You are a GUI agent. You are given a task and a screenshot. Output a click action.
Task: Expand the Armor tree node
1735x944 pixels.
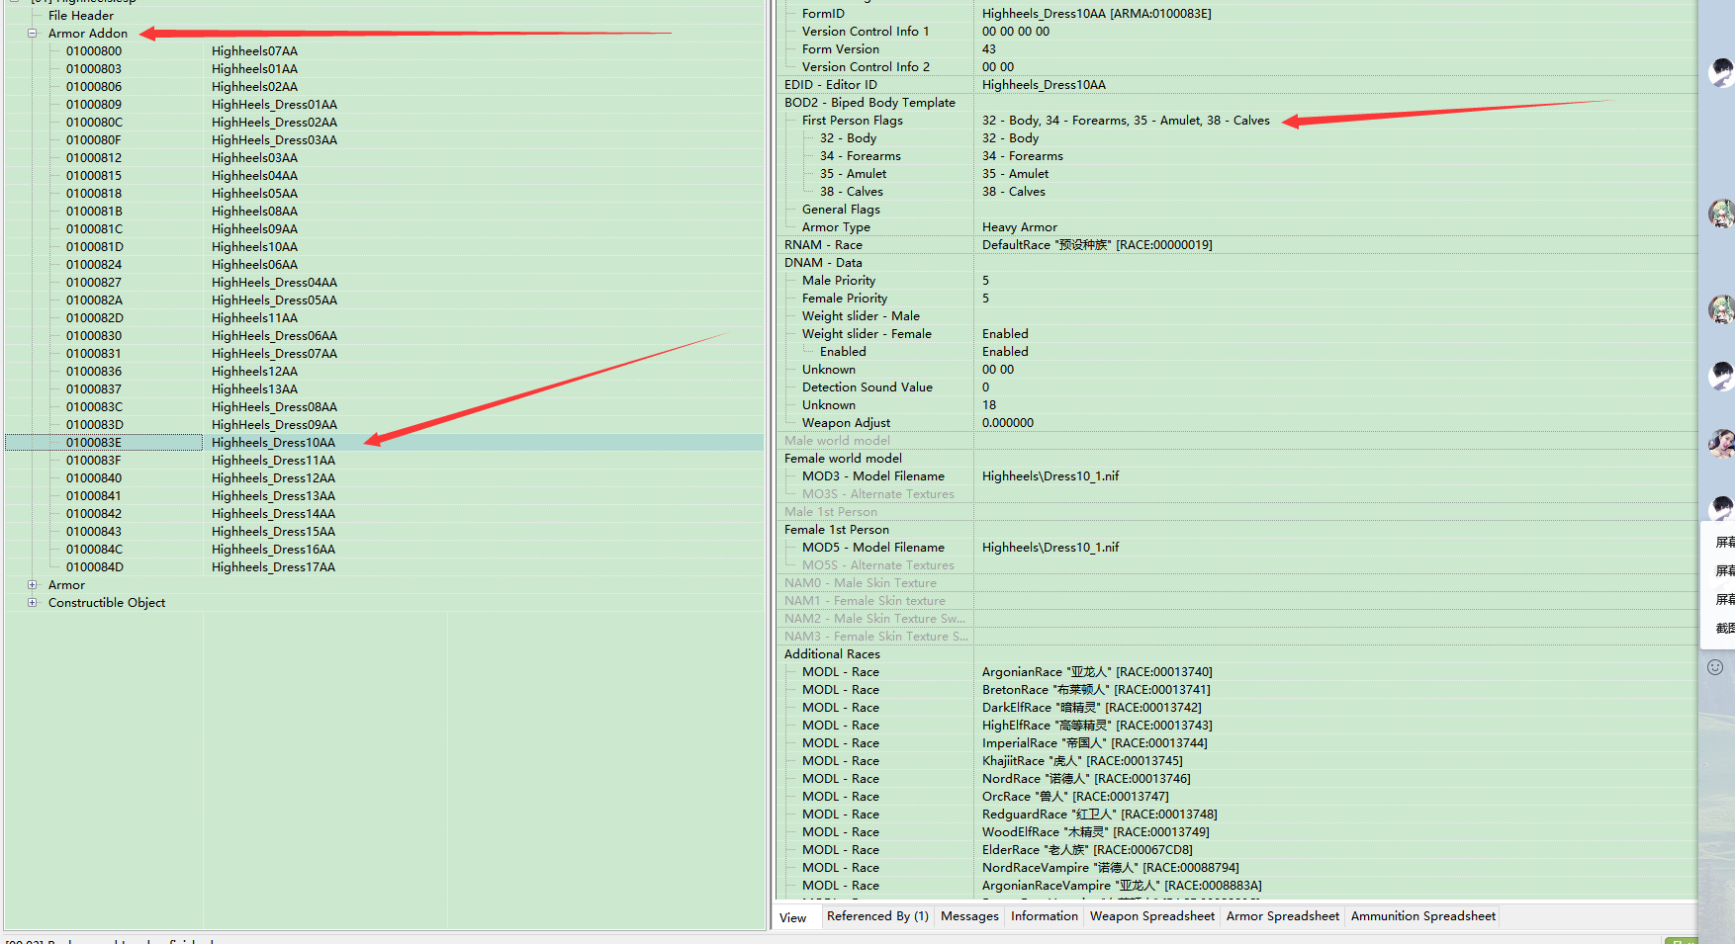coord(32,584)
